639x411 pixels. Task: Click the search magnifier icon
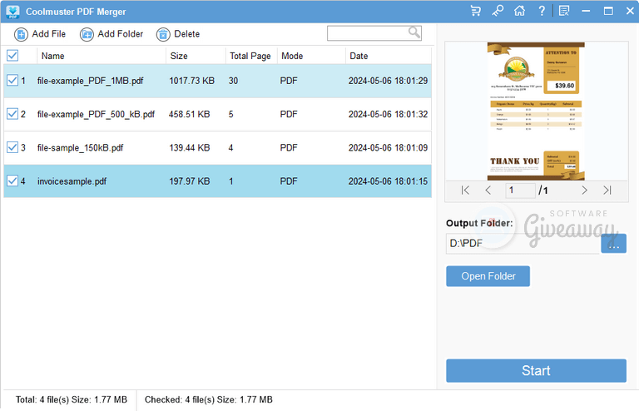[x=414, y=32]
